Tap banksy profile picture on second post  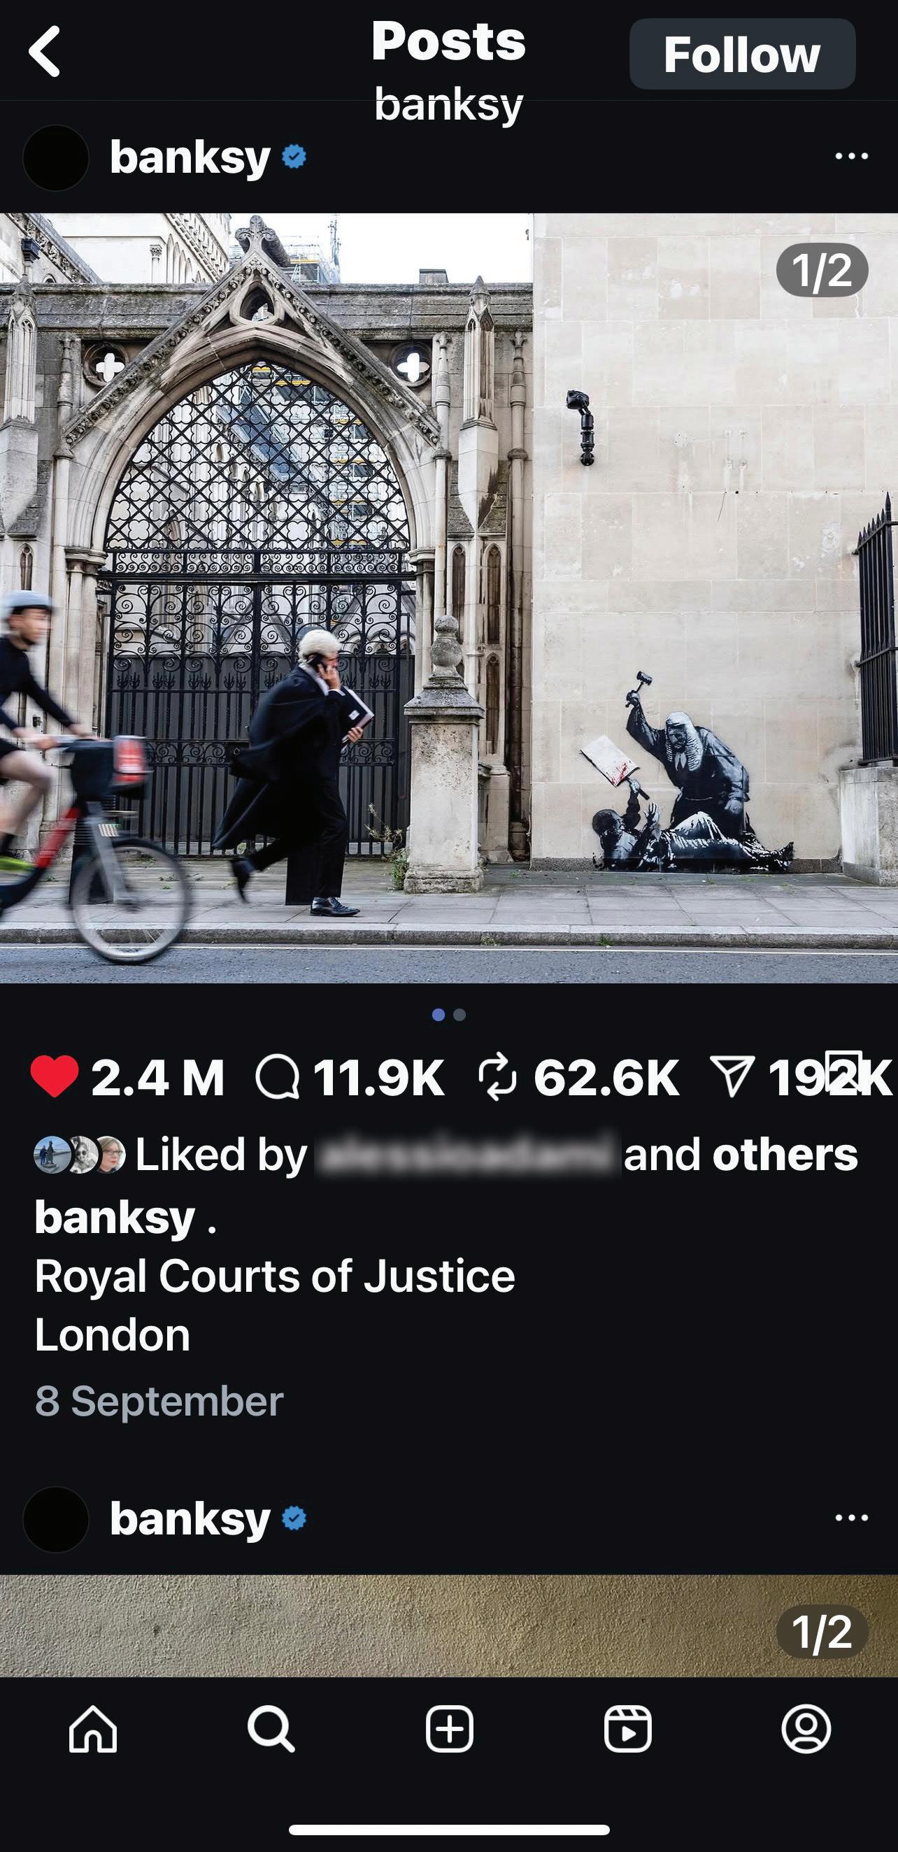(56, 1519)
